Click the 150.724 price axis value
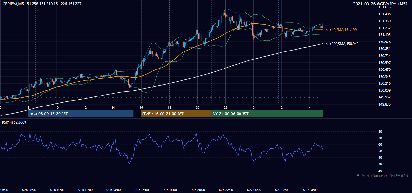 click(x=385, y=56)
